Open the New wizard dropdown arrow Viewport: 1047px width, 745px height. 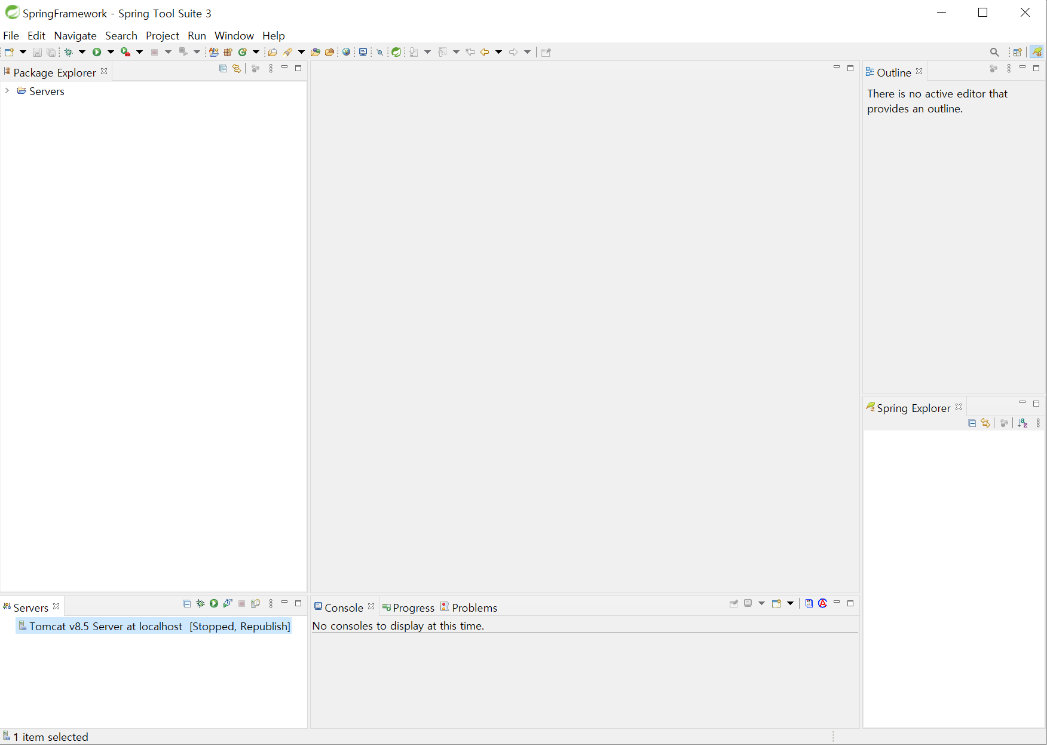point(23,52)
